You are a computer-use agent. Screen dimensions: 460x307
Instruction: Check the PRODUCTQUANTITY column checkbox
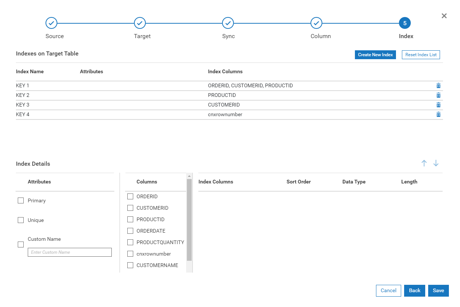[x=130, y=242]
